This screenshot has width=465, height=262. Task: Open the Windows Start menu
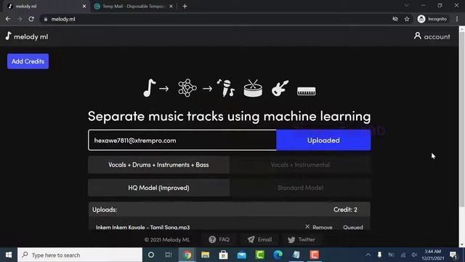tap(9, 255)
